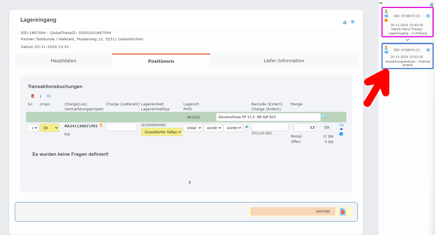435x235 pixels.
Task: Expand the chevron between the two SID cards
Action: 408,40
